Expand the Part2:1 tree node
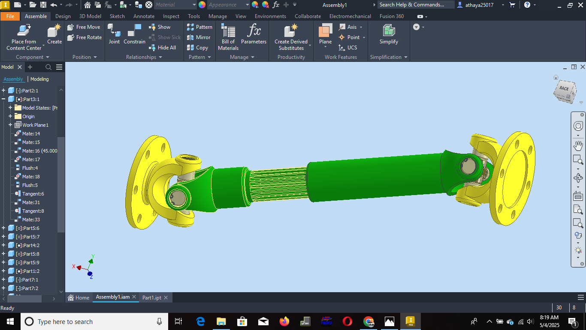This screenshot has height=330, width=586. 3,91
